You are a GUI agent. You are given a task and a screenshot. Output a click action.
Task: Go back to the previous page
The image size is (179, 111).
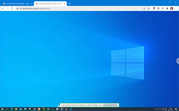(x=3, y=8)
